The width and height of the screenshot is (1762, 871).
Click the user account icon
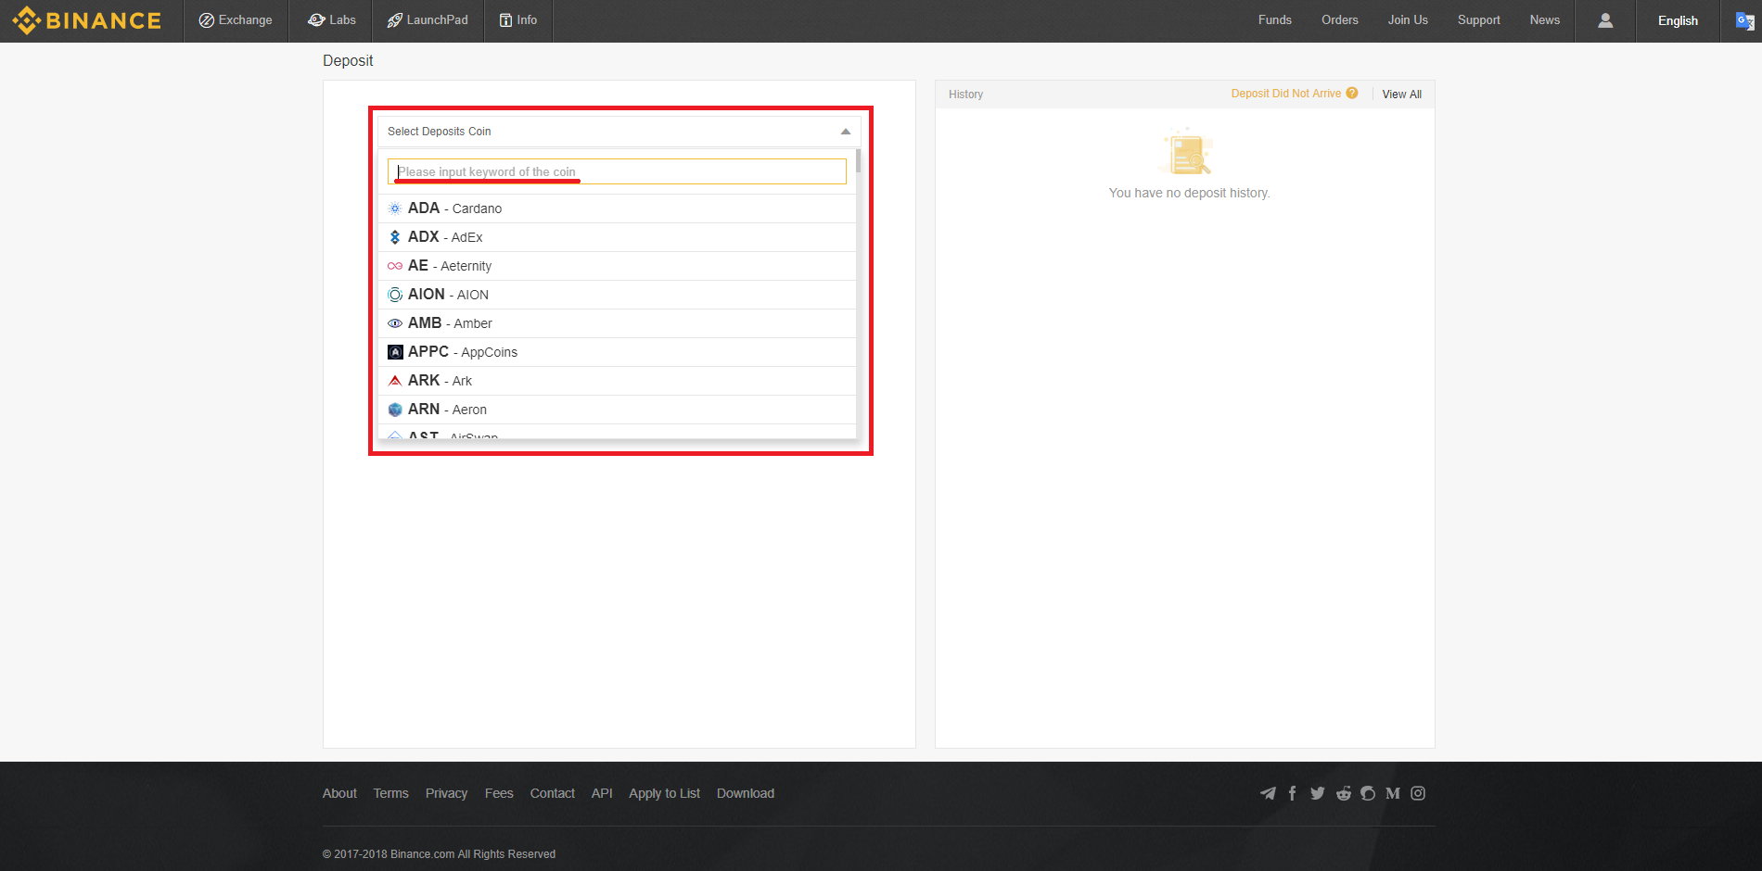tap(1605, 20)
